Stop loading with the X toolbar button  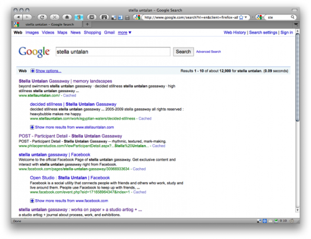(55, 17)
